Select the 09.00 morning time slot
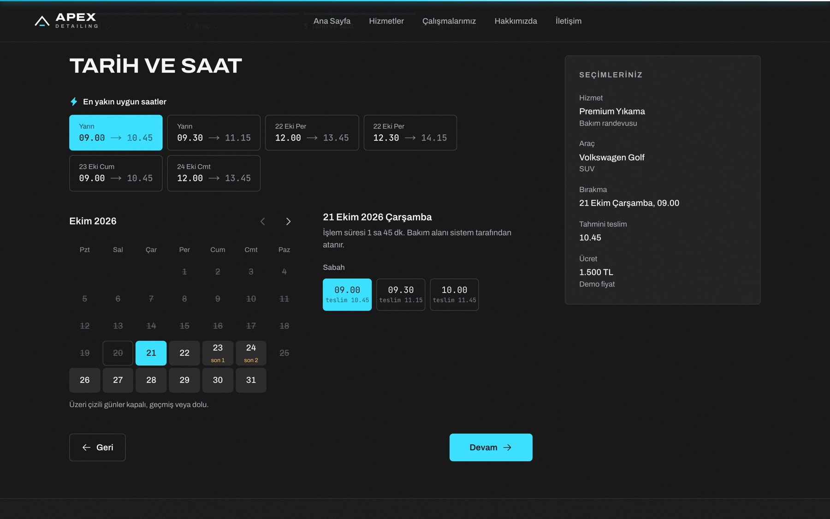The height and width of the screenshot is (519, 830). [347, 294]
